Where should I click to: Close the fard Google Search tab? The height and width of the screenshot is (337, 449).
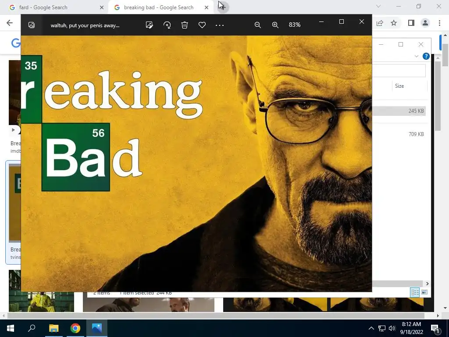(x=101, y=7)
